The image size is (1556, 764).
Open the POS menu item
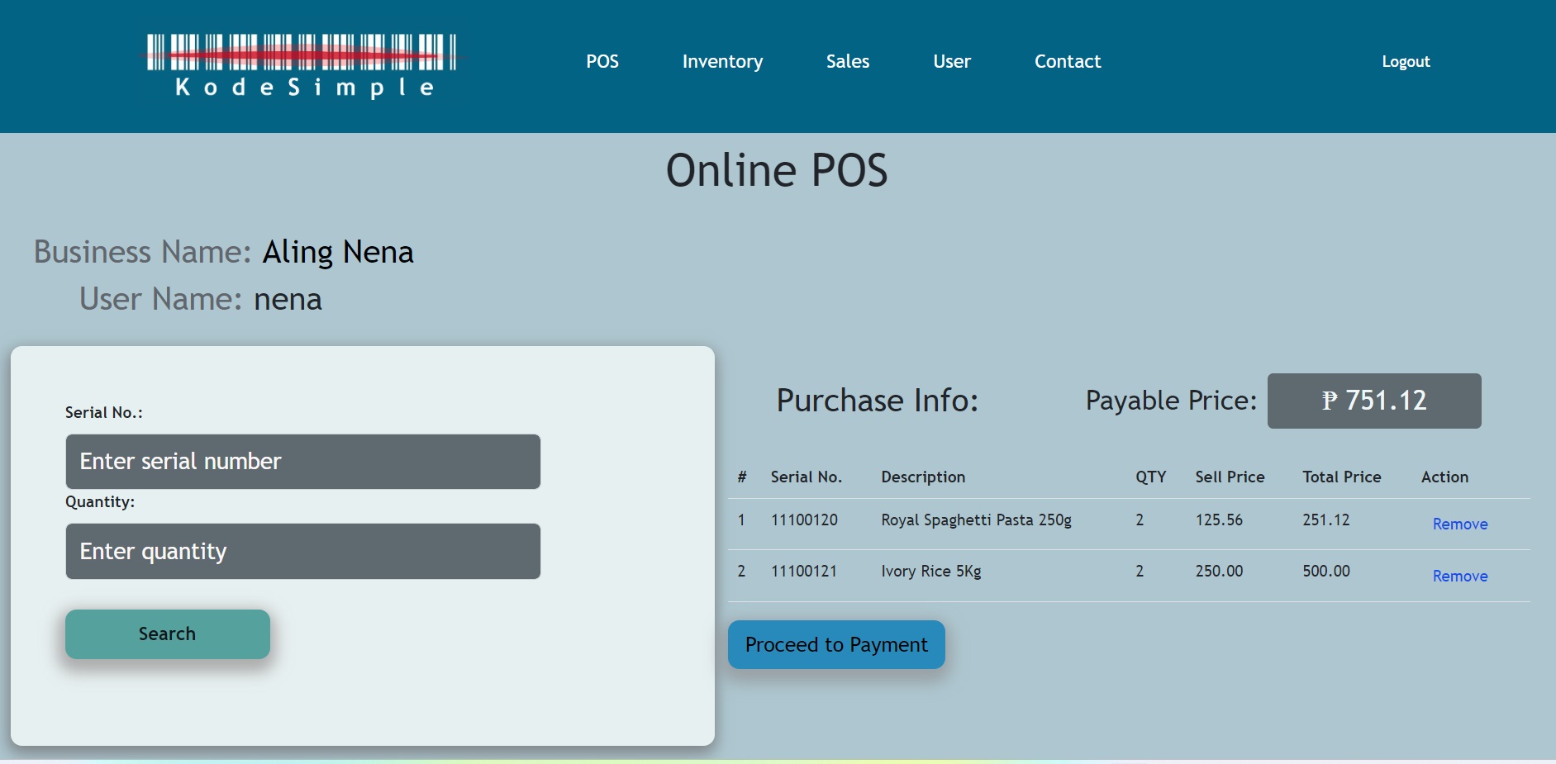pos(602,62)
